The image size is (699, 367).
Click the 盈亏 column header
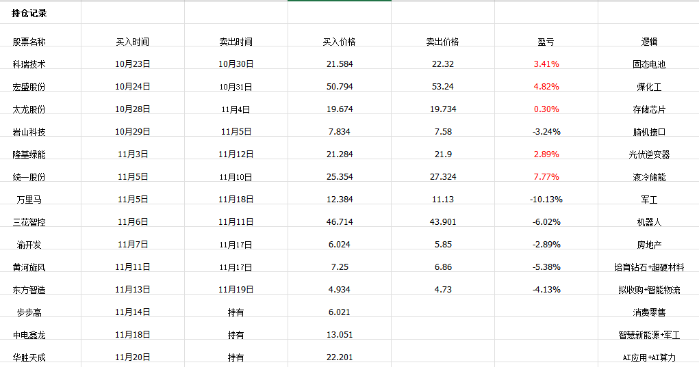546,42
